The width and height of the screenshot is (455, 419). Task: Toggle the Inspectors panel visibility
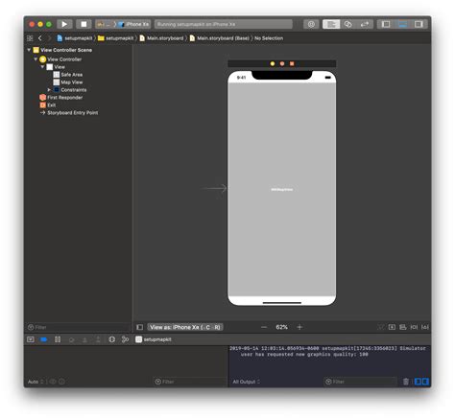[x=419, y=24]
